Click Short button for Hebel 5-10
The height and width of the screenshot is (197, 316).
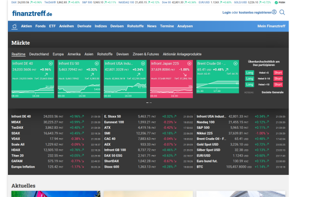point(278,79)
